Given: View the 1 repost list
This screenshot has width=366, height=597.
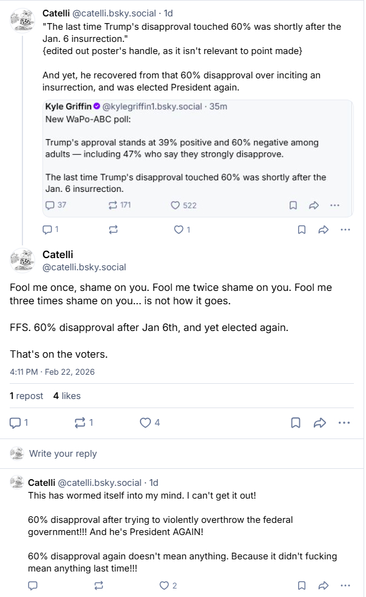Looking at the screenshot, I should 27,396.
